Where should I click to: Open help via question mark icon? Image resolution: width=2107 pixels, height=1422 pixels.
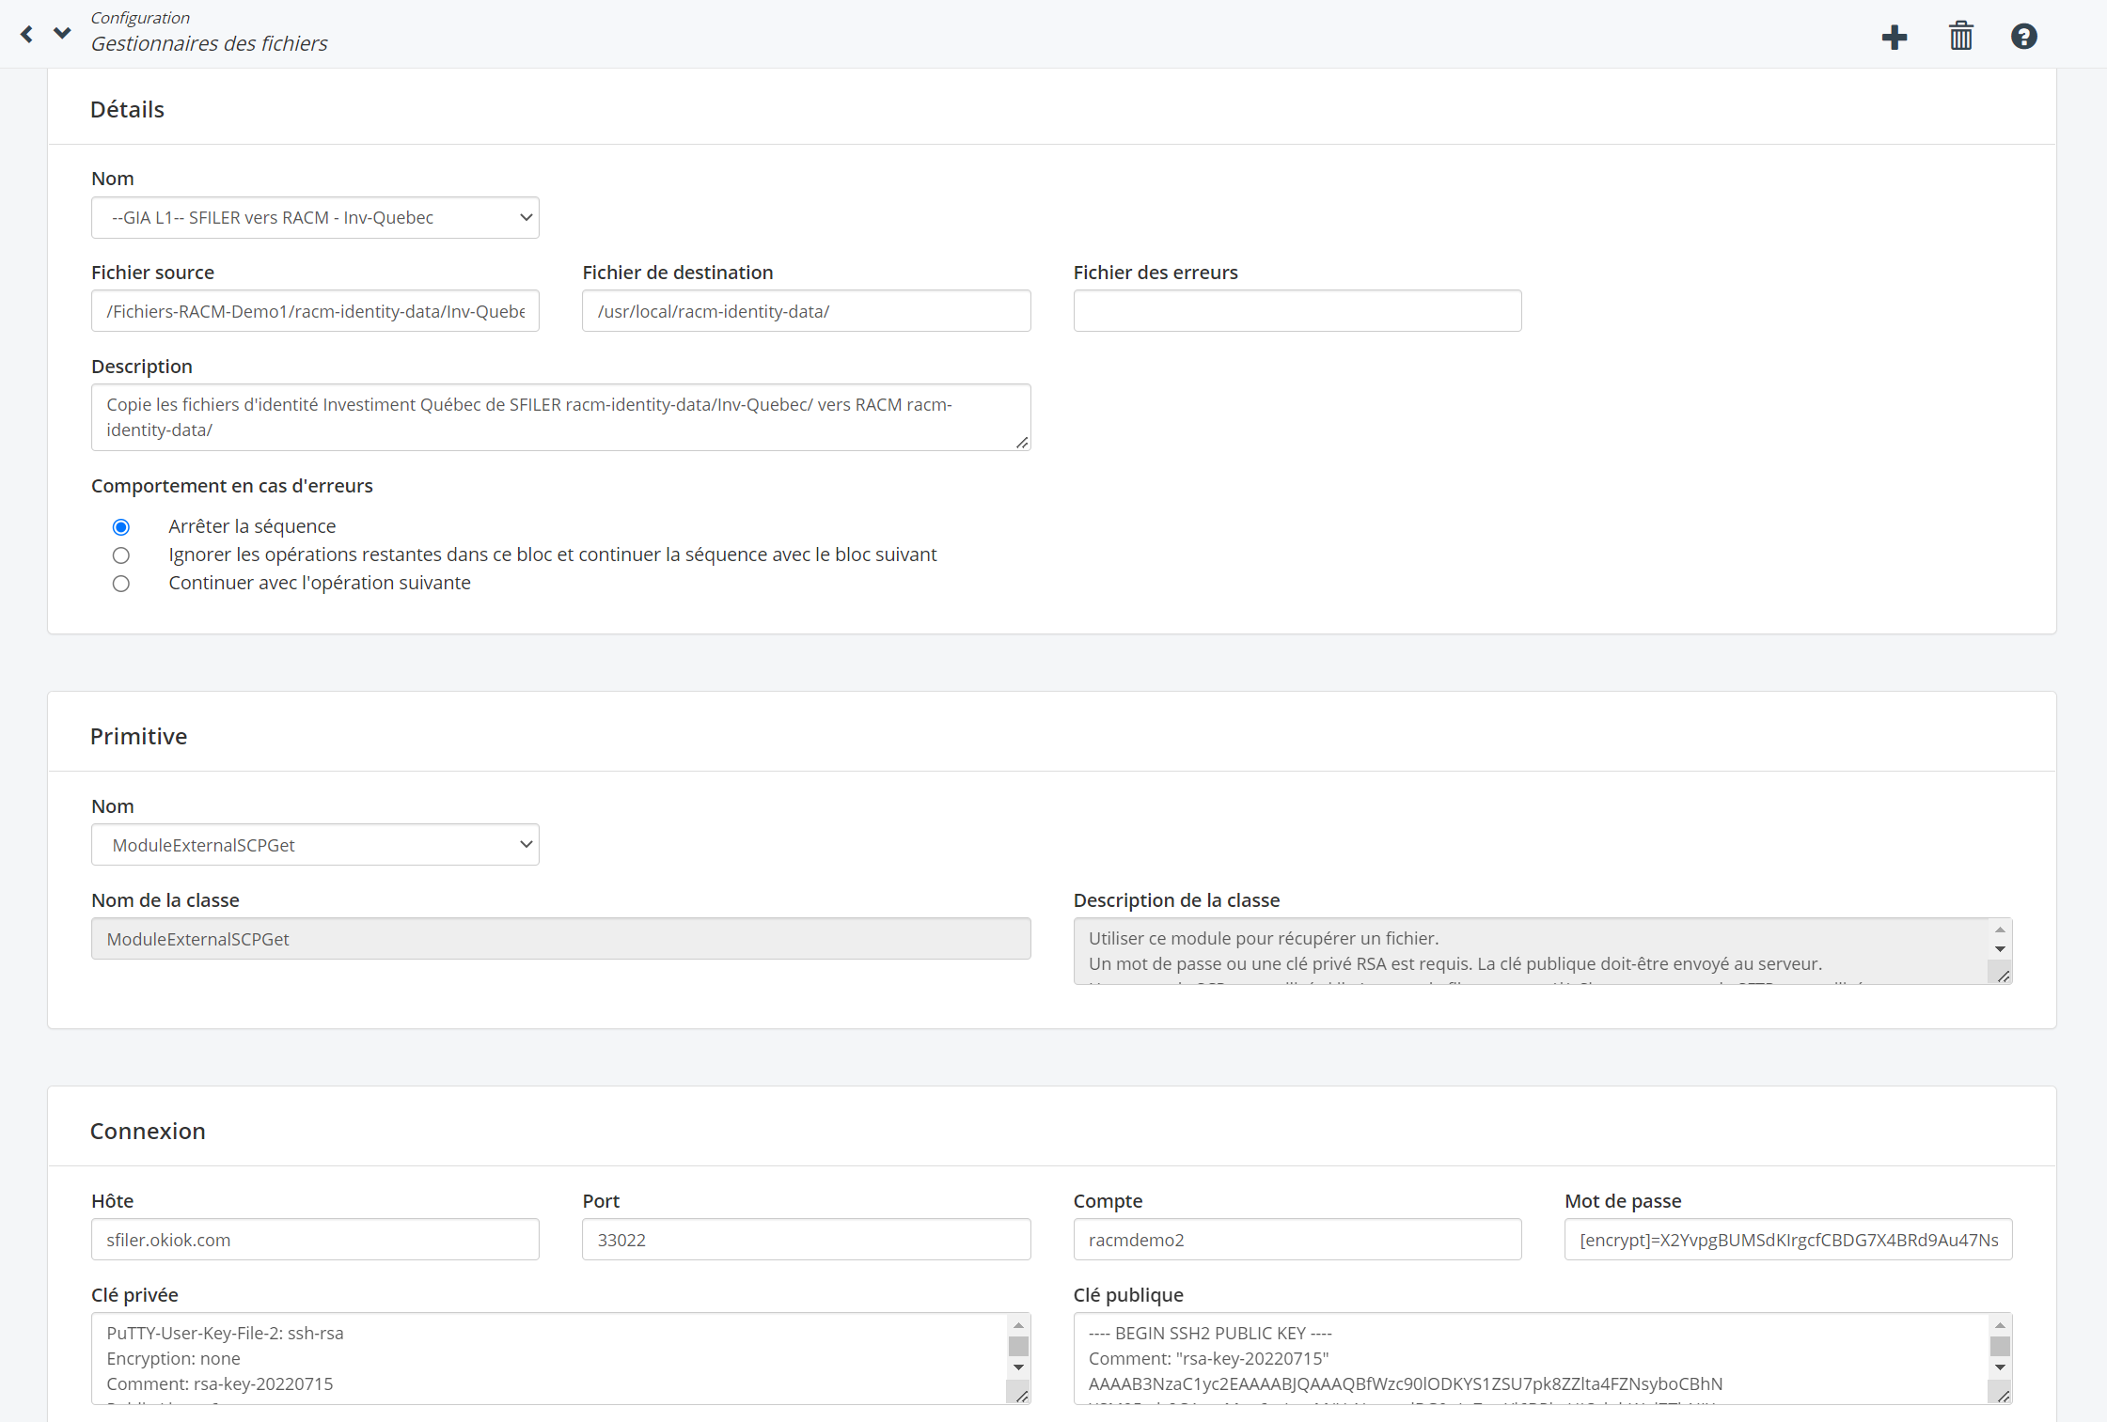2024,37
